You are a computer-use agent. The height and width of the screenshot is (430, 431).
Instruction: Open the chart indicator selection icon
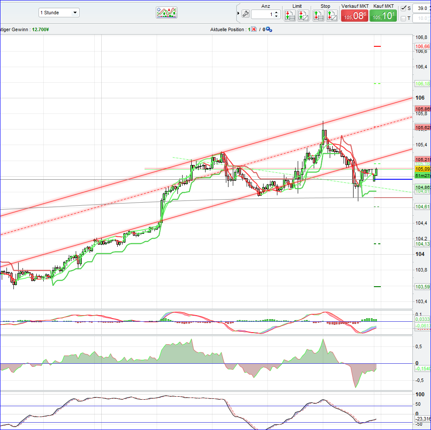(x=167, y=13)
